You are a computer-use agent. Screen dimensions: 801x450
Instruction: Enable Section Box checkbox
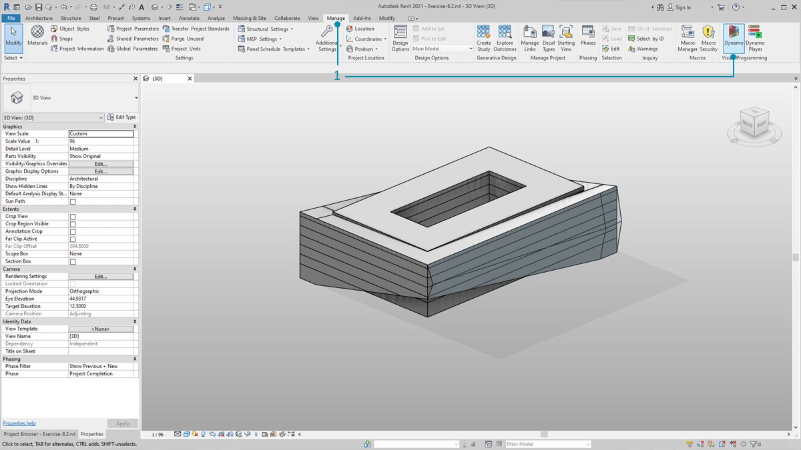pos(73,261)
